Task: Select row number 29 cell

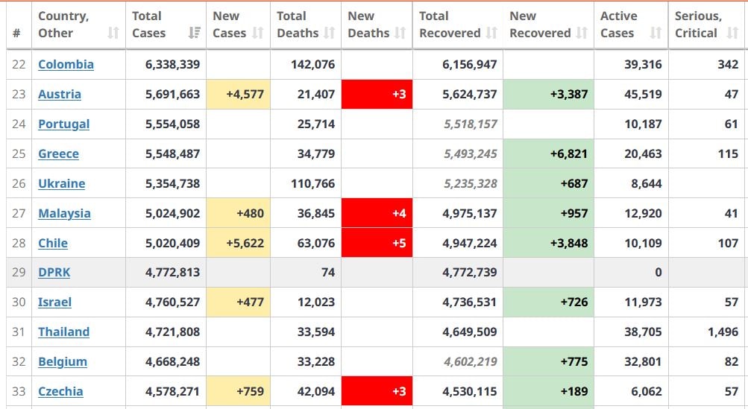Action: (19, 272)
